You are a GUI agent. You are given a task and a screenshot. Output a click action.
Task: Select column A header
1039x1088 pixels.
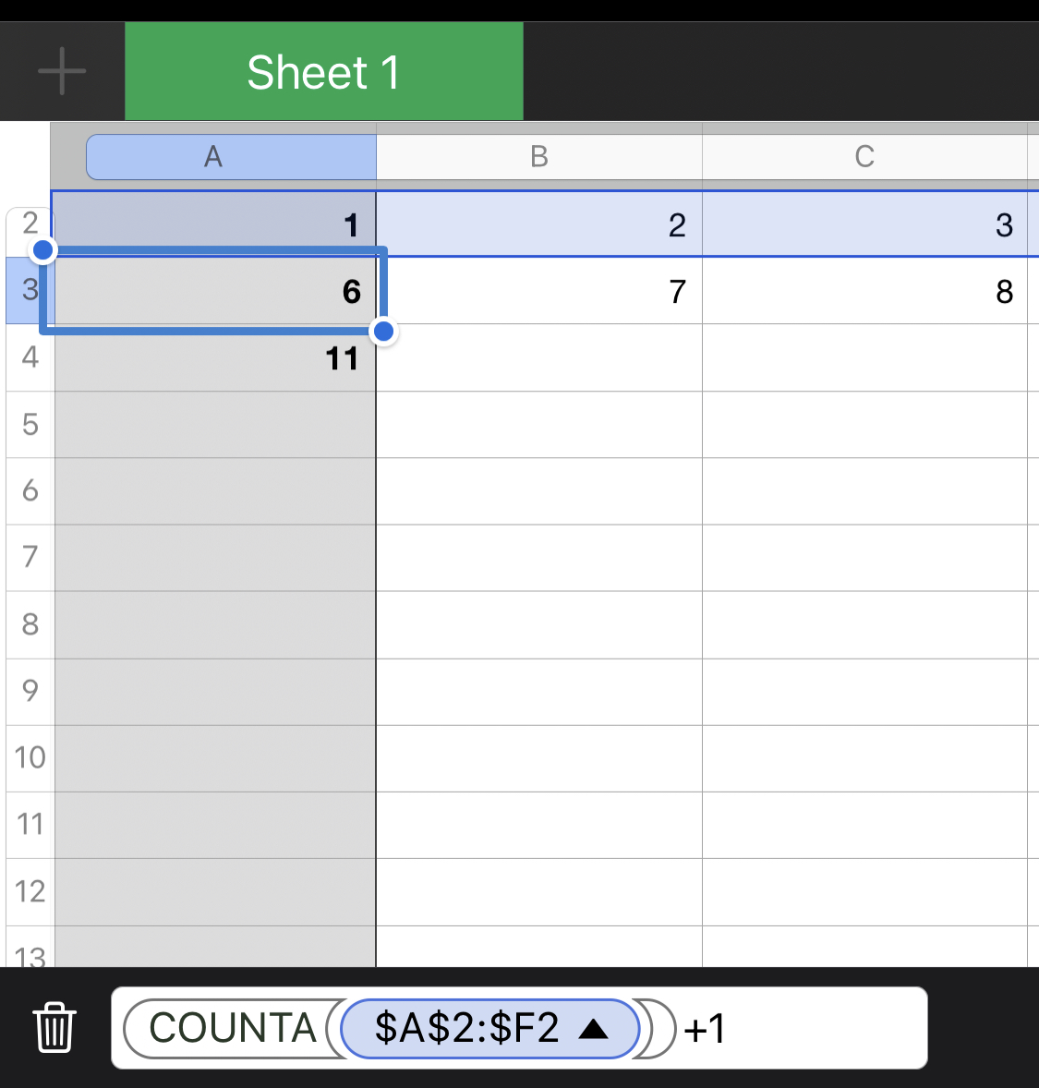pos(213,157)
